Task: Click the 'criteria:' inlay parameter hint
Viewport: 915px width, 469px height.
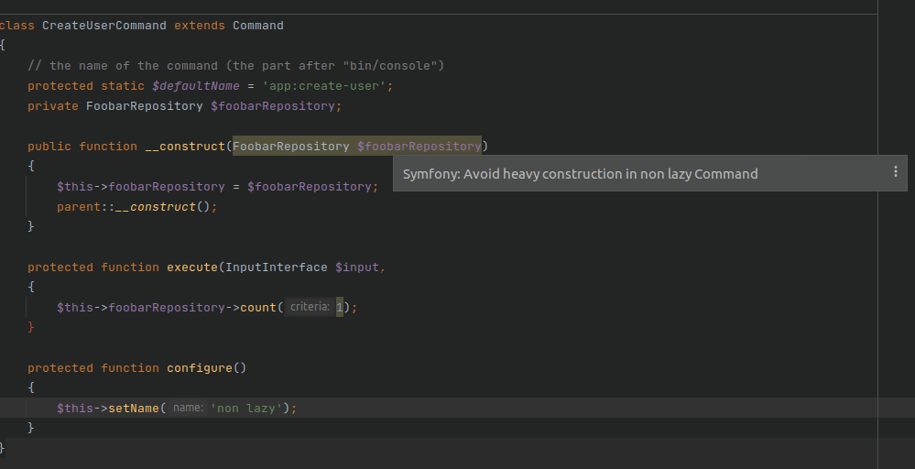Action: click(309, 308)
